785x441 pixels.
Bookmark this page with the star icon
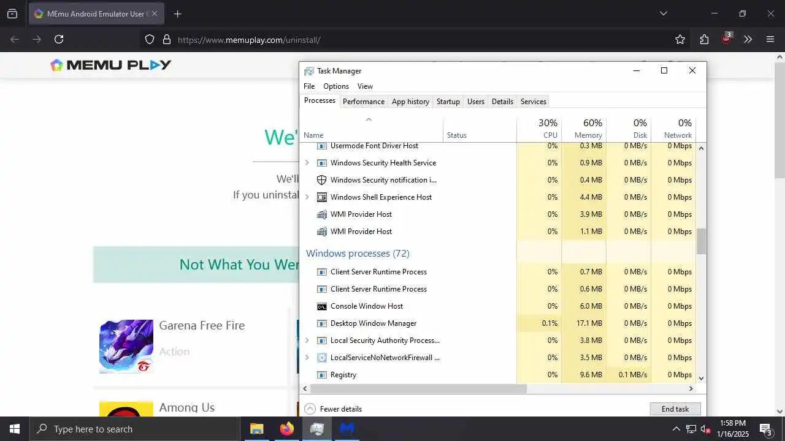click(680, 39)
